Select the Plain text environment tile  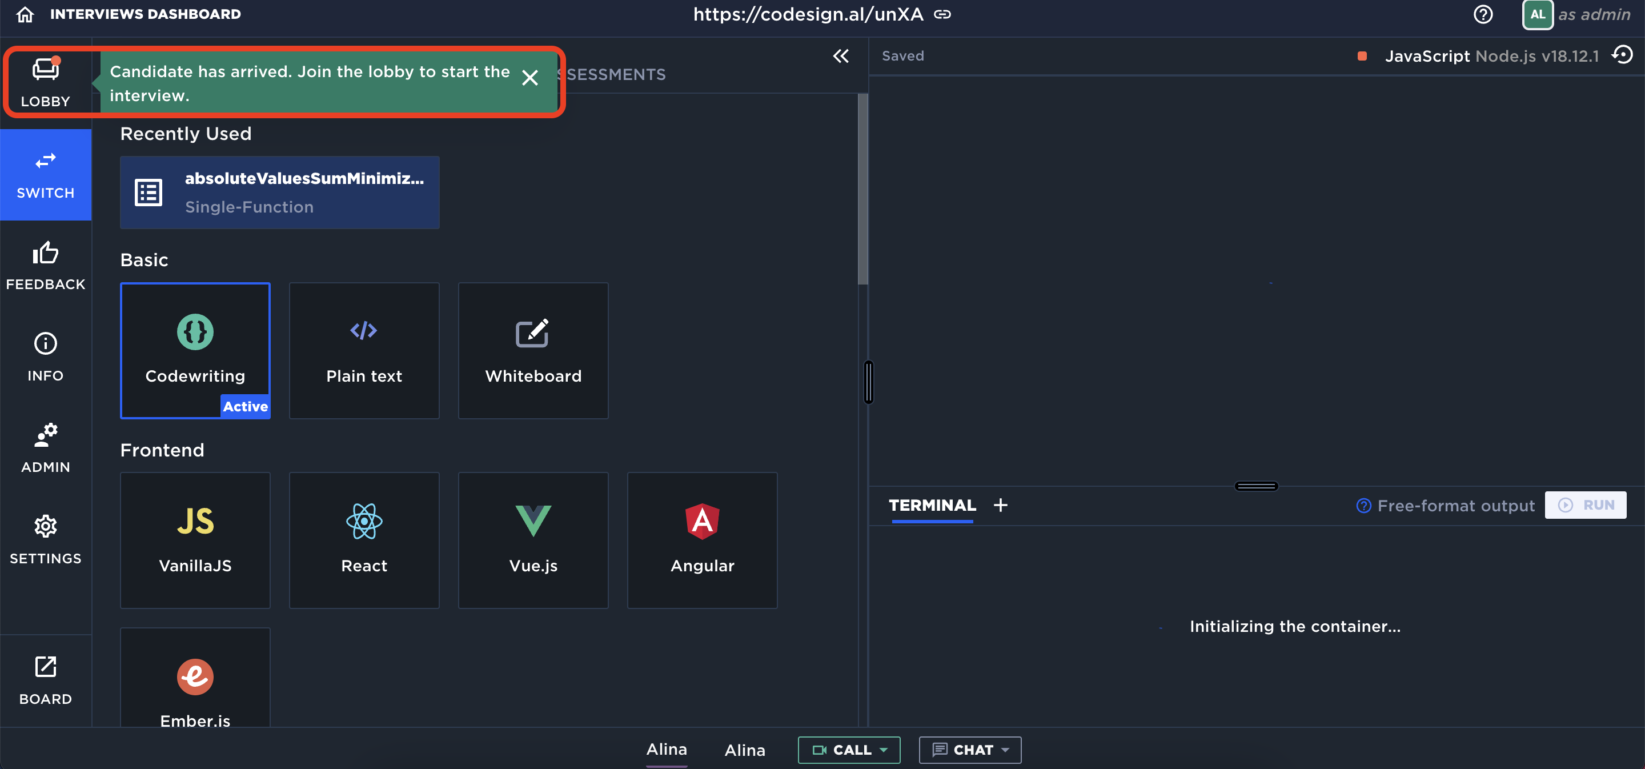point(364,351)
